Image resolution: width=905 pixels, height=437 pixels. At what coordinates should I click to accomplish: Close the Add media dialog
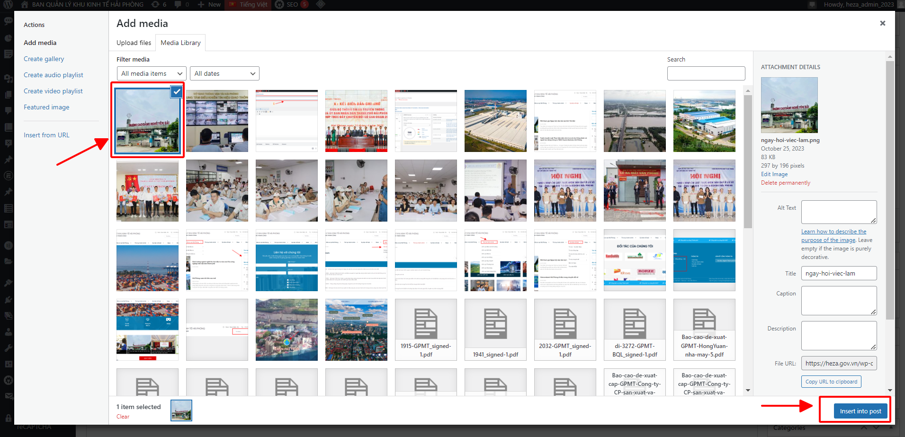(x=882, y=23)
